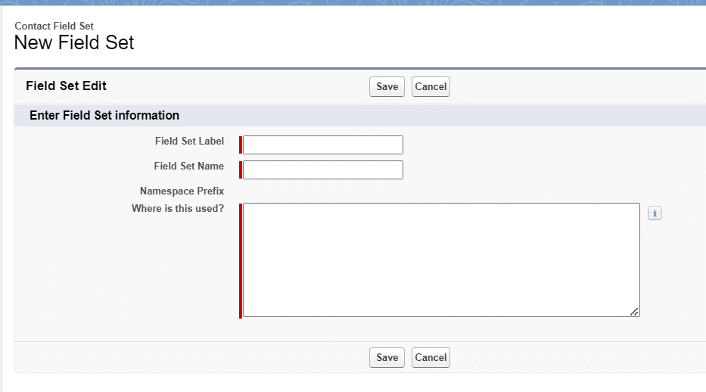This screenshot has width=706, height=392.
Task: Click the 'Where is this used?' label
Action: click(x=178, y=209)
